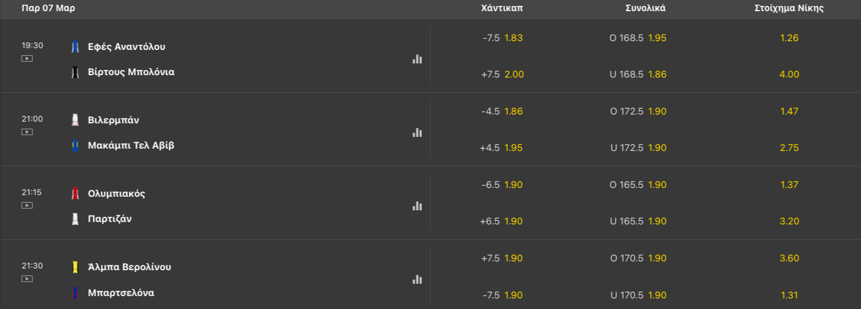
Task: Open stats icon for Άλμπα Βερολίνου match
Action: pos(417,280)
